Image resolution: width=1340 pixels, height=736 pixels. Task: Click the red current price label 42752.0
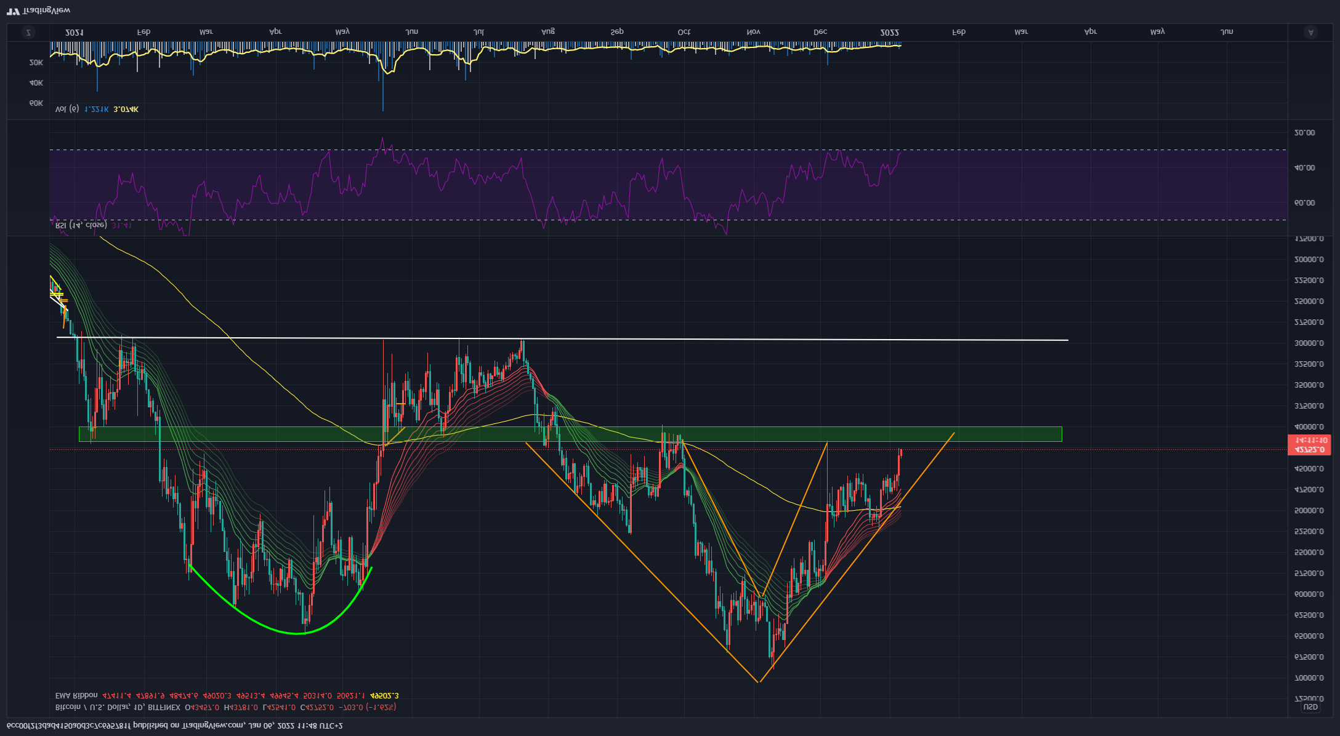[x=1309, y=449]
